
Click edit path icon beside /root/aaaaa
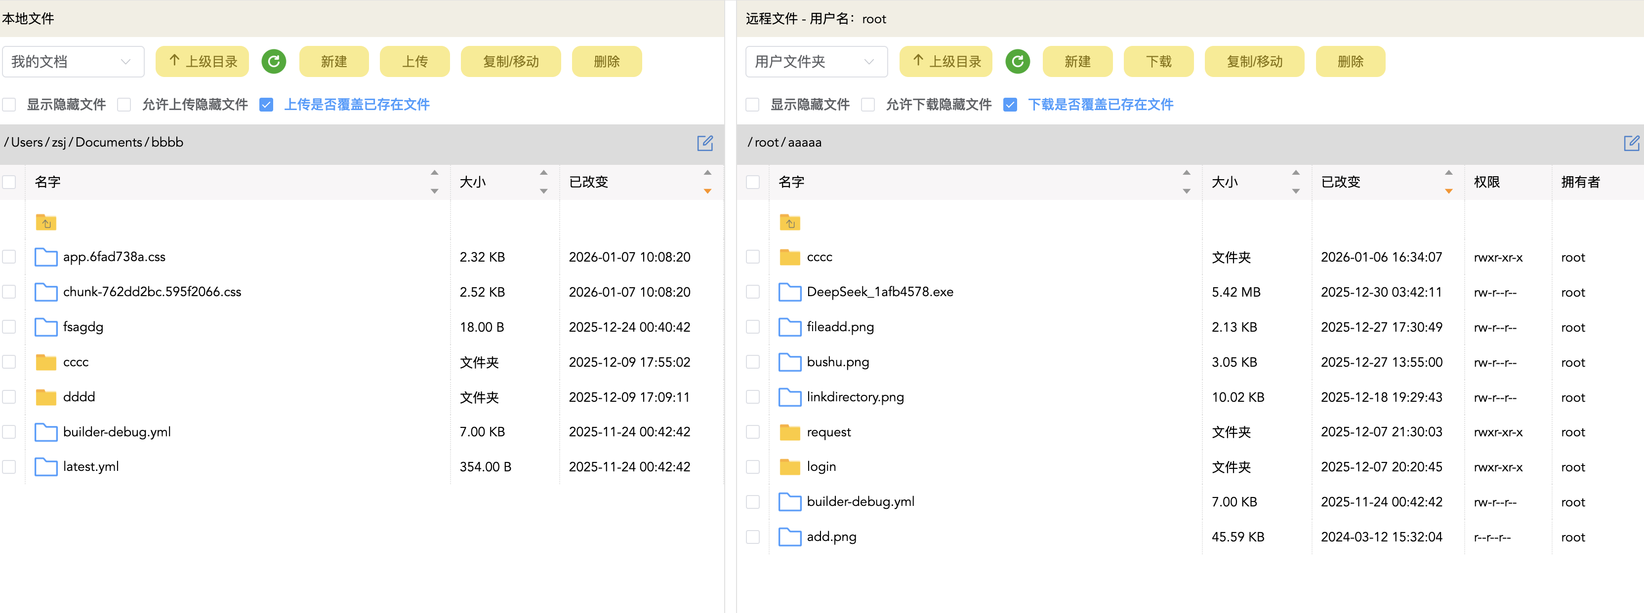point(1631,143)
